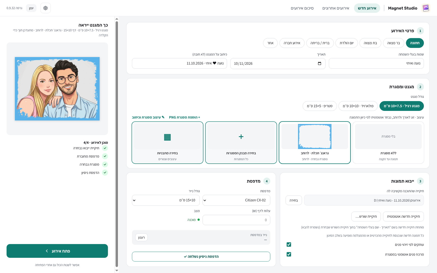The image size is (437, 273).
Task: Switch to the אירוע חדש tab
Action: (367, 8)
